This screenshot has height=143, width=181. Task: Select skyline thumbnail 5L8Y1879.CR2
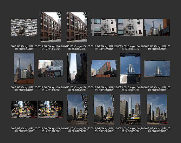(157, 110)
